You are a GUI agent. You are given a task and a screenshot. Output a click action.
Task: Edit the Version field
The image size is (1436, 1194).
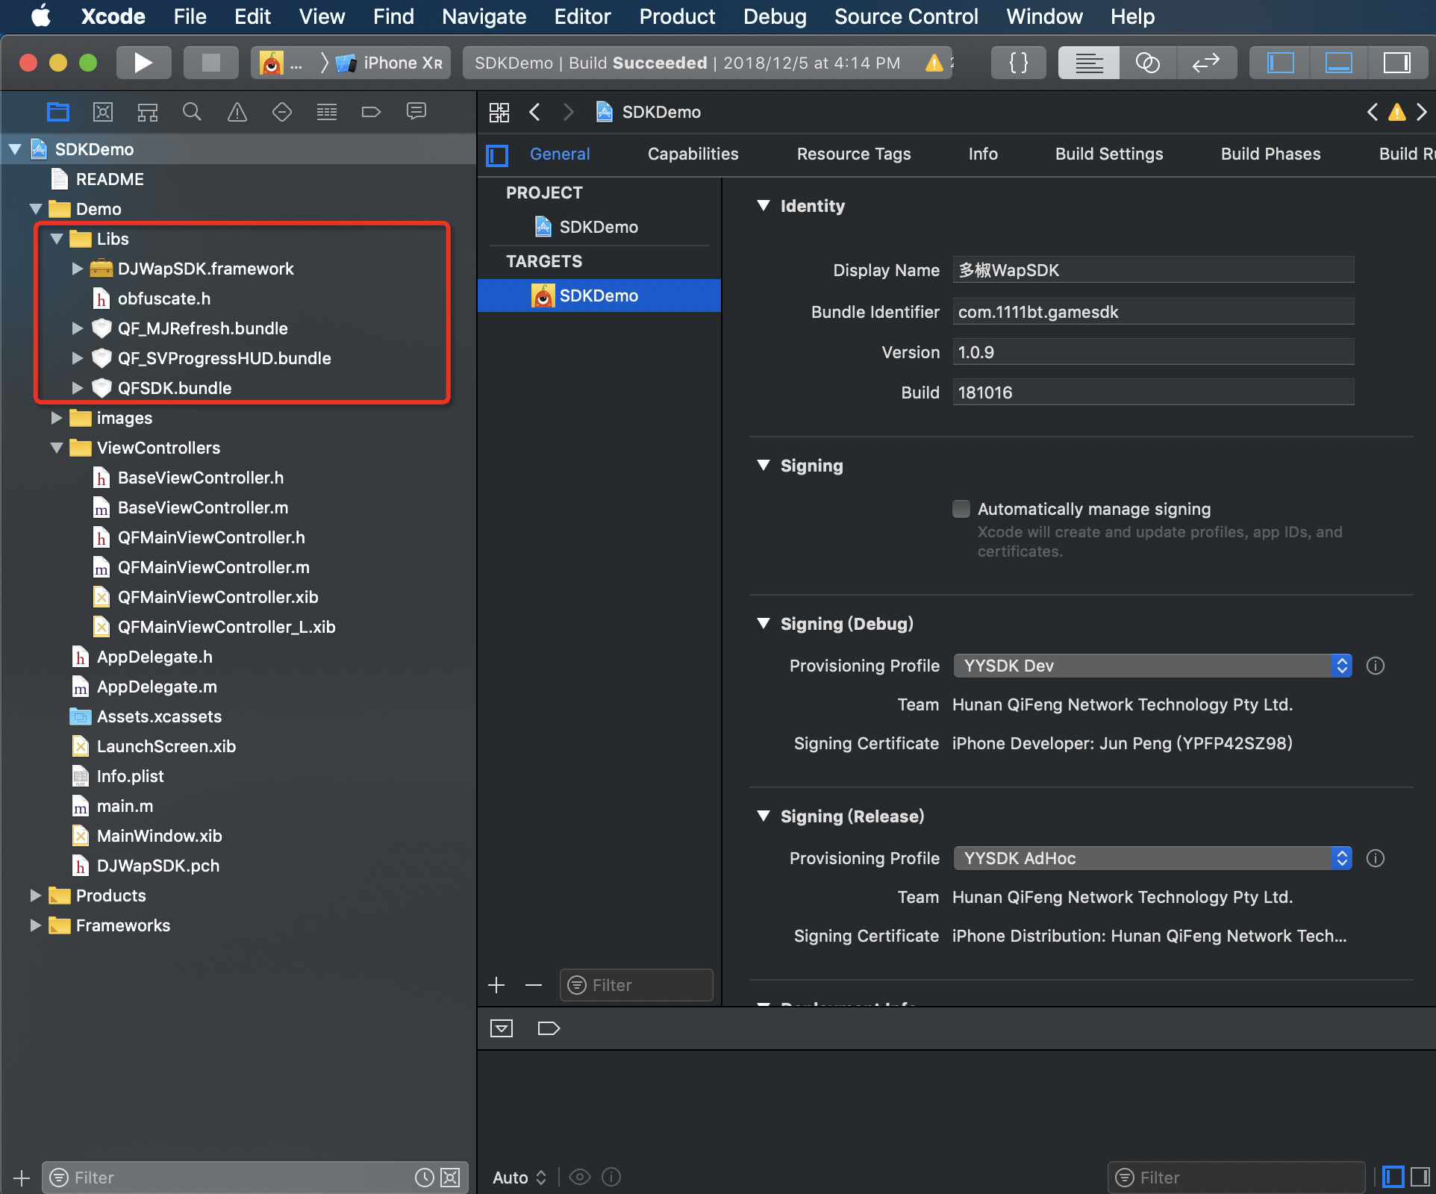pyautogui.click(x=1153, y=352)
